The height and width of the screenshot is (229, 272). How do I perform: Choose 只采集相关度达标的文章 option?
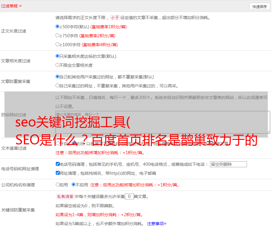click(58, 56)
